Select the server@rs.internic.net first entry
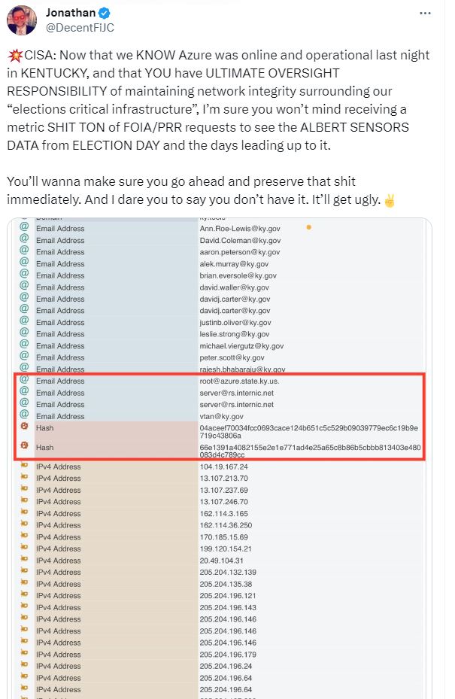 [x=237, y=393]
